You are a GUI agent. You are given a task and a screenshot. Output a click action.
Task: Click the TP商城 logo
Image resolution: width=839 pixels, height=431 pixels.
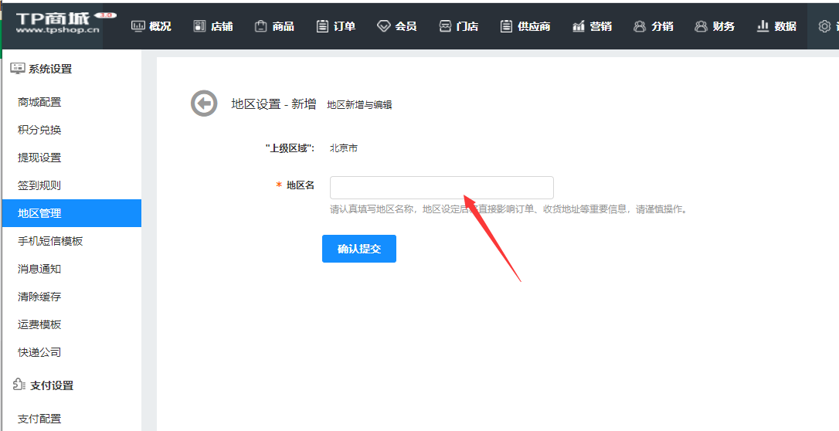point(58,24)
